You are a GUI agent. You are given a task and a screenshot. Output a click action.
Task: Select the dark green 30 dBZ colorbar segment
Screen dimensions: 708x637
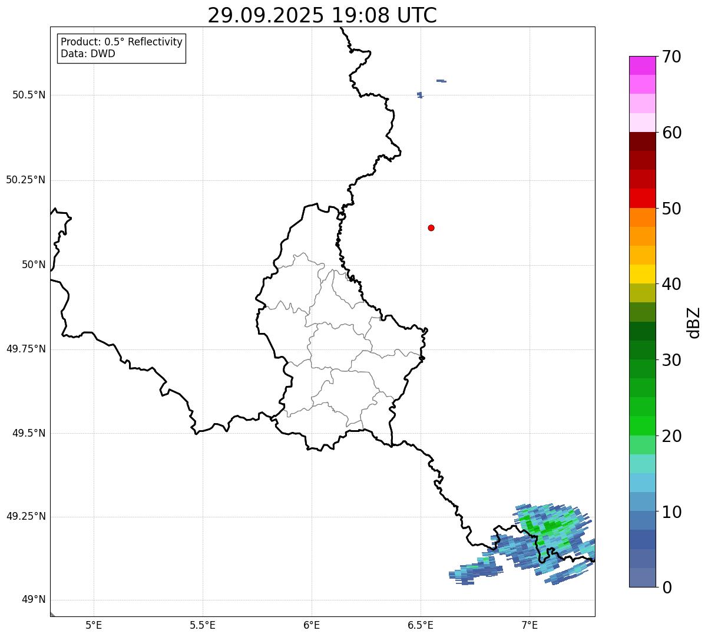[x=642, y=350]
